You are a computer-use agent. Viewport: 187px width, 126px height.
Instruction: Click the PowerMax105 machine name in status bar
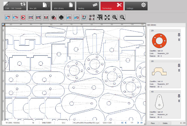point(86,123)
